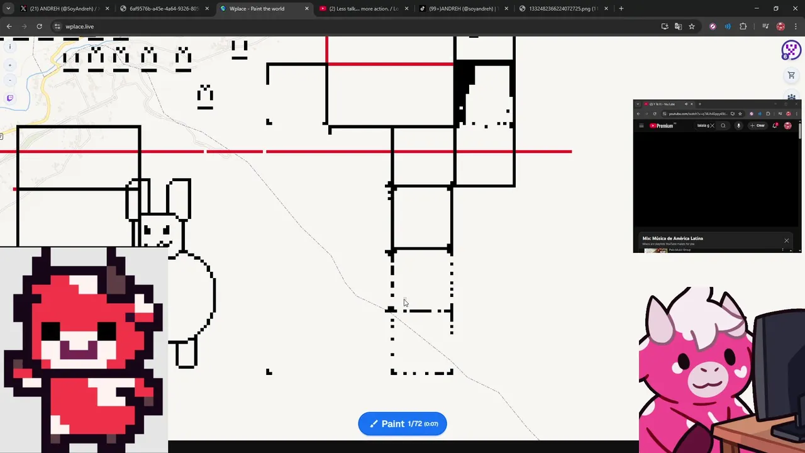Click YouTube search magnifier button
The width and height of the screenshot is (805, 453).
[723, 126]
